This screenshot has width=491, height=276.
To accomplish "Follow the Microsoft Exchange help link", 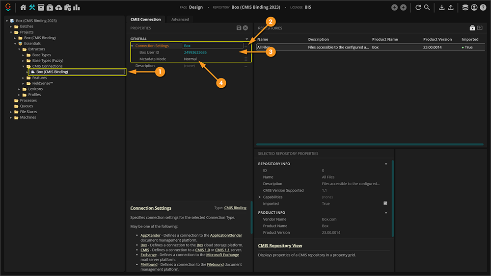I will click(x=222, y=255).
